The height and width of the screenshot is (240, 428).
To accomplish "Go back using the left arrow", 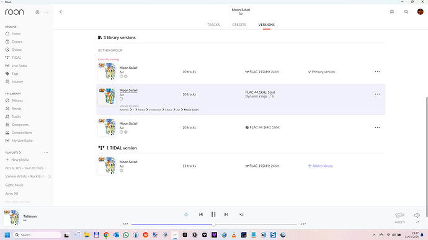I will [x=61, y=12].
